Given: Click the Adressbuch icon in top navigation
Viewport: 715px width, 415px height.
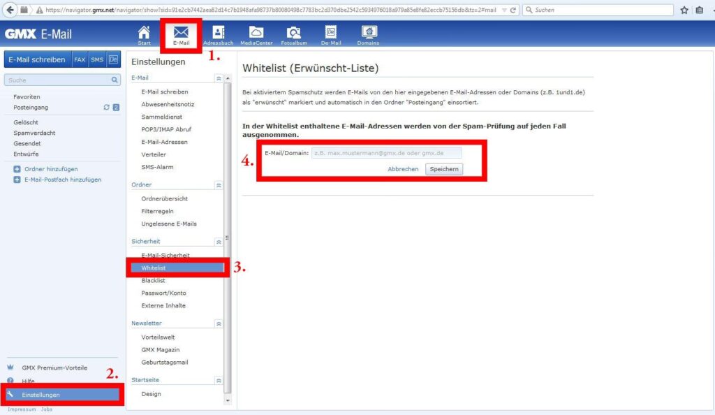Looking at the screenshot, I should pos(218,33).
